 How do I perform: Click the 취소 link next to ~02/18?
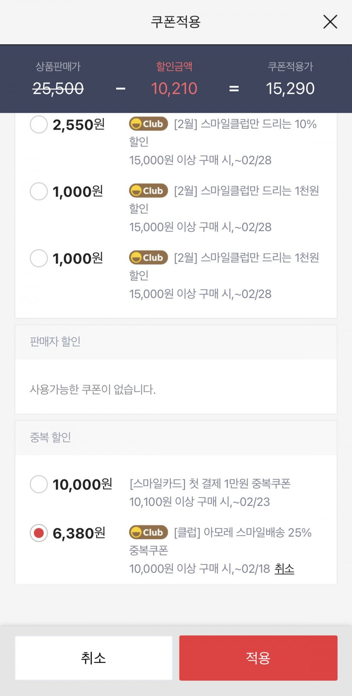pos(284,569)
